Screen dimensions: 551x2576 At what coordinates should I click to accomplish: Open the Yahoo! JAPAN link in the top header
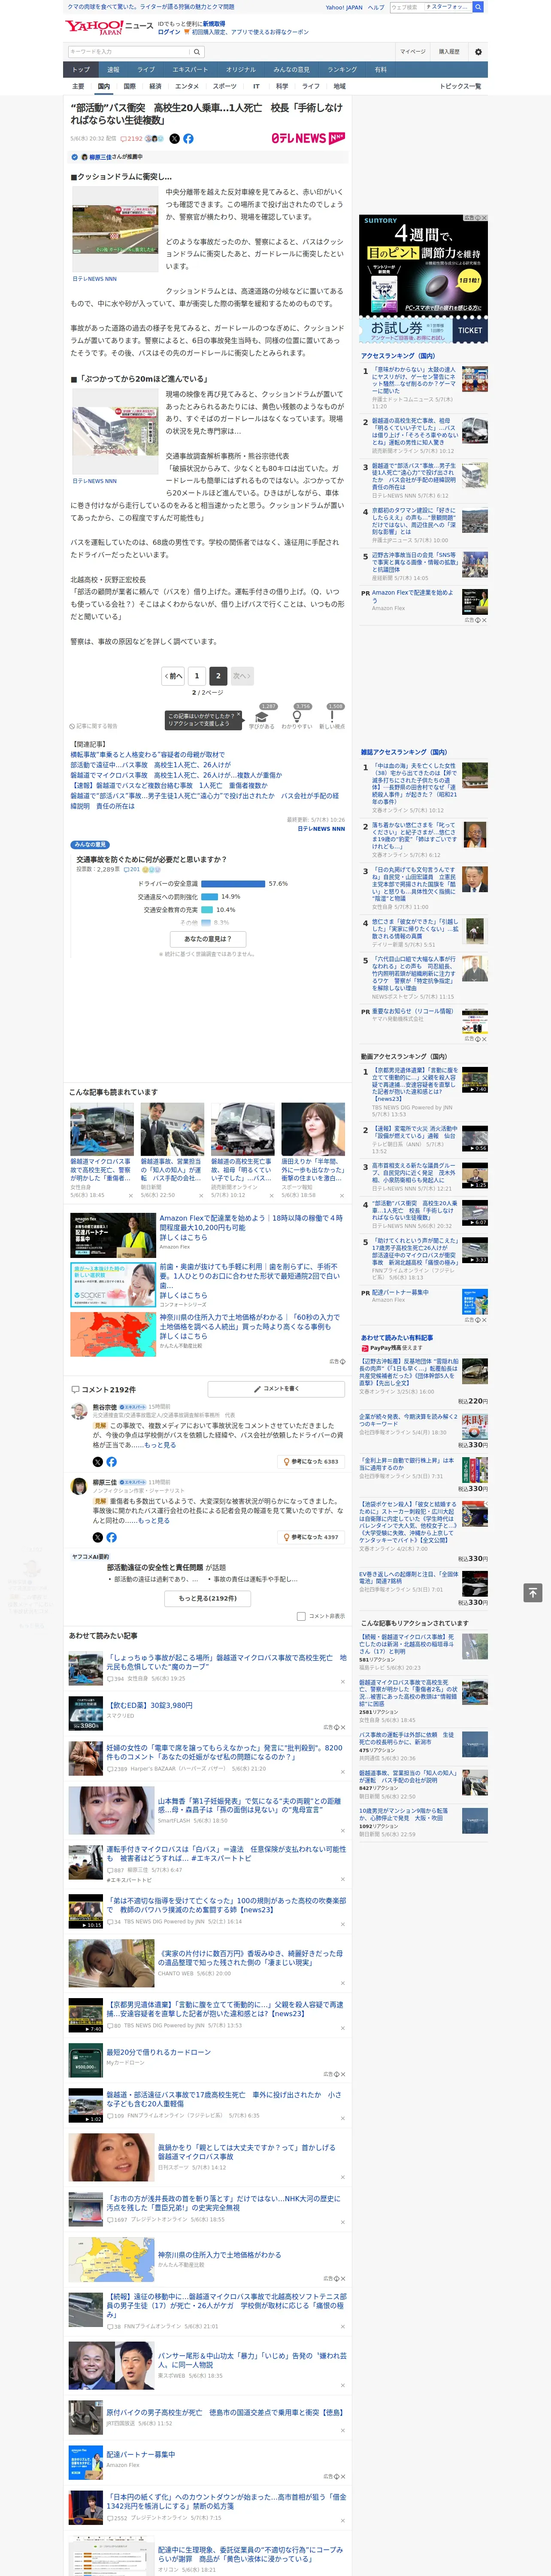pos(344,7)
